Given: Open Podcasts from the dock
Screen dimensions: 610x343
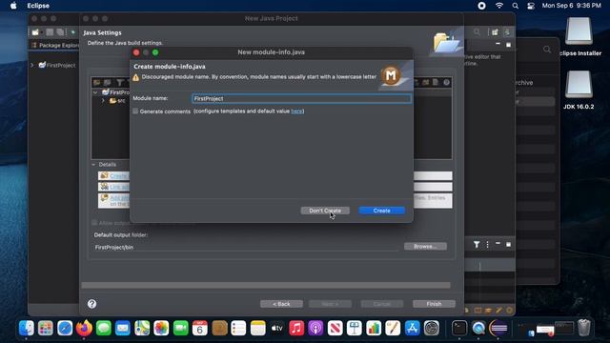Looking at the screenshot, I should (315, 328).
